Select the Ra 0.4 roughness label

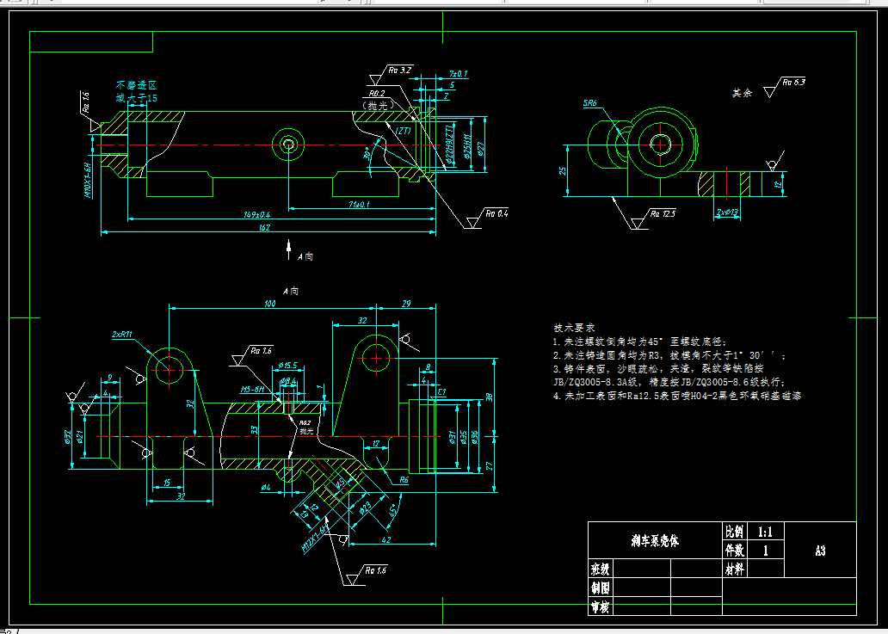point(496,213)
